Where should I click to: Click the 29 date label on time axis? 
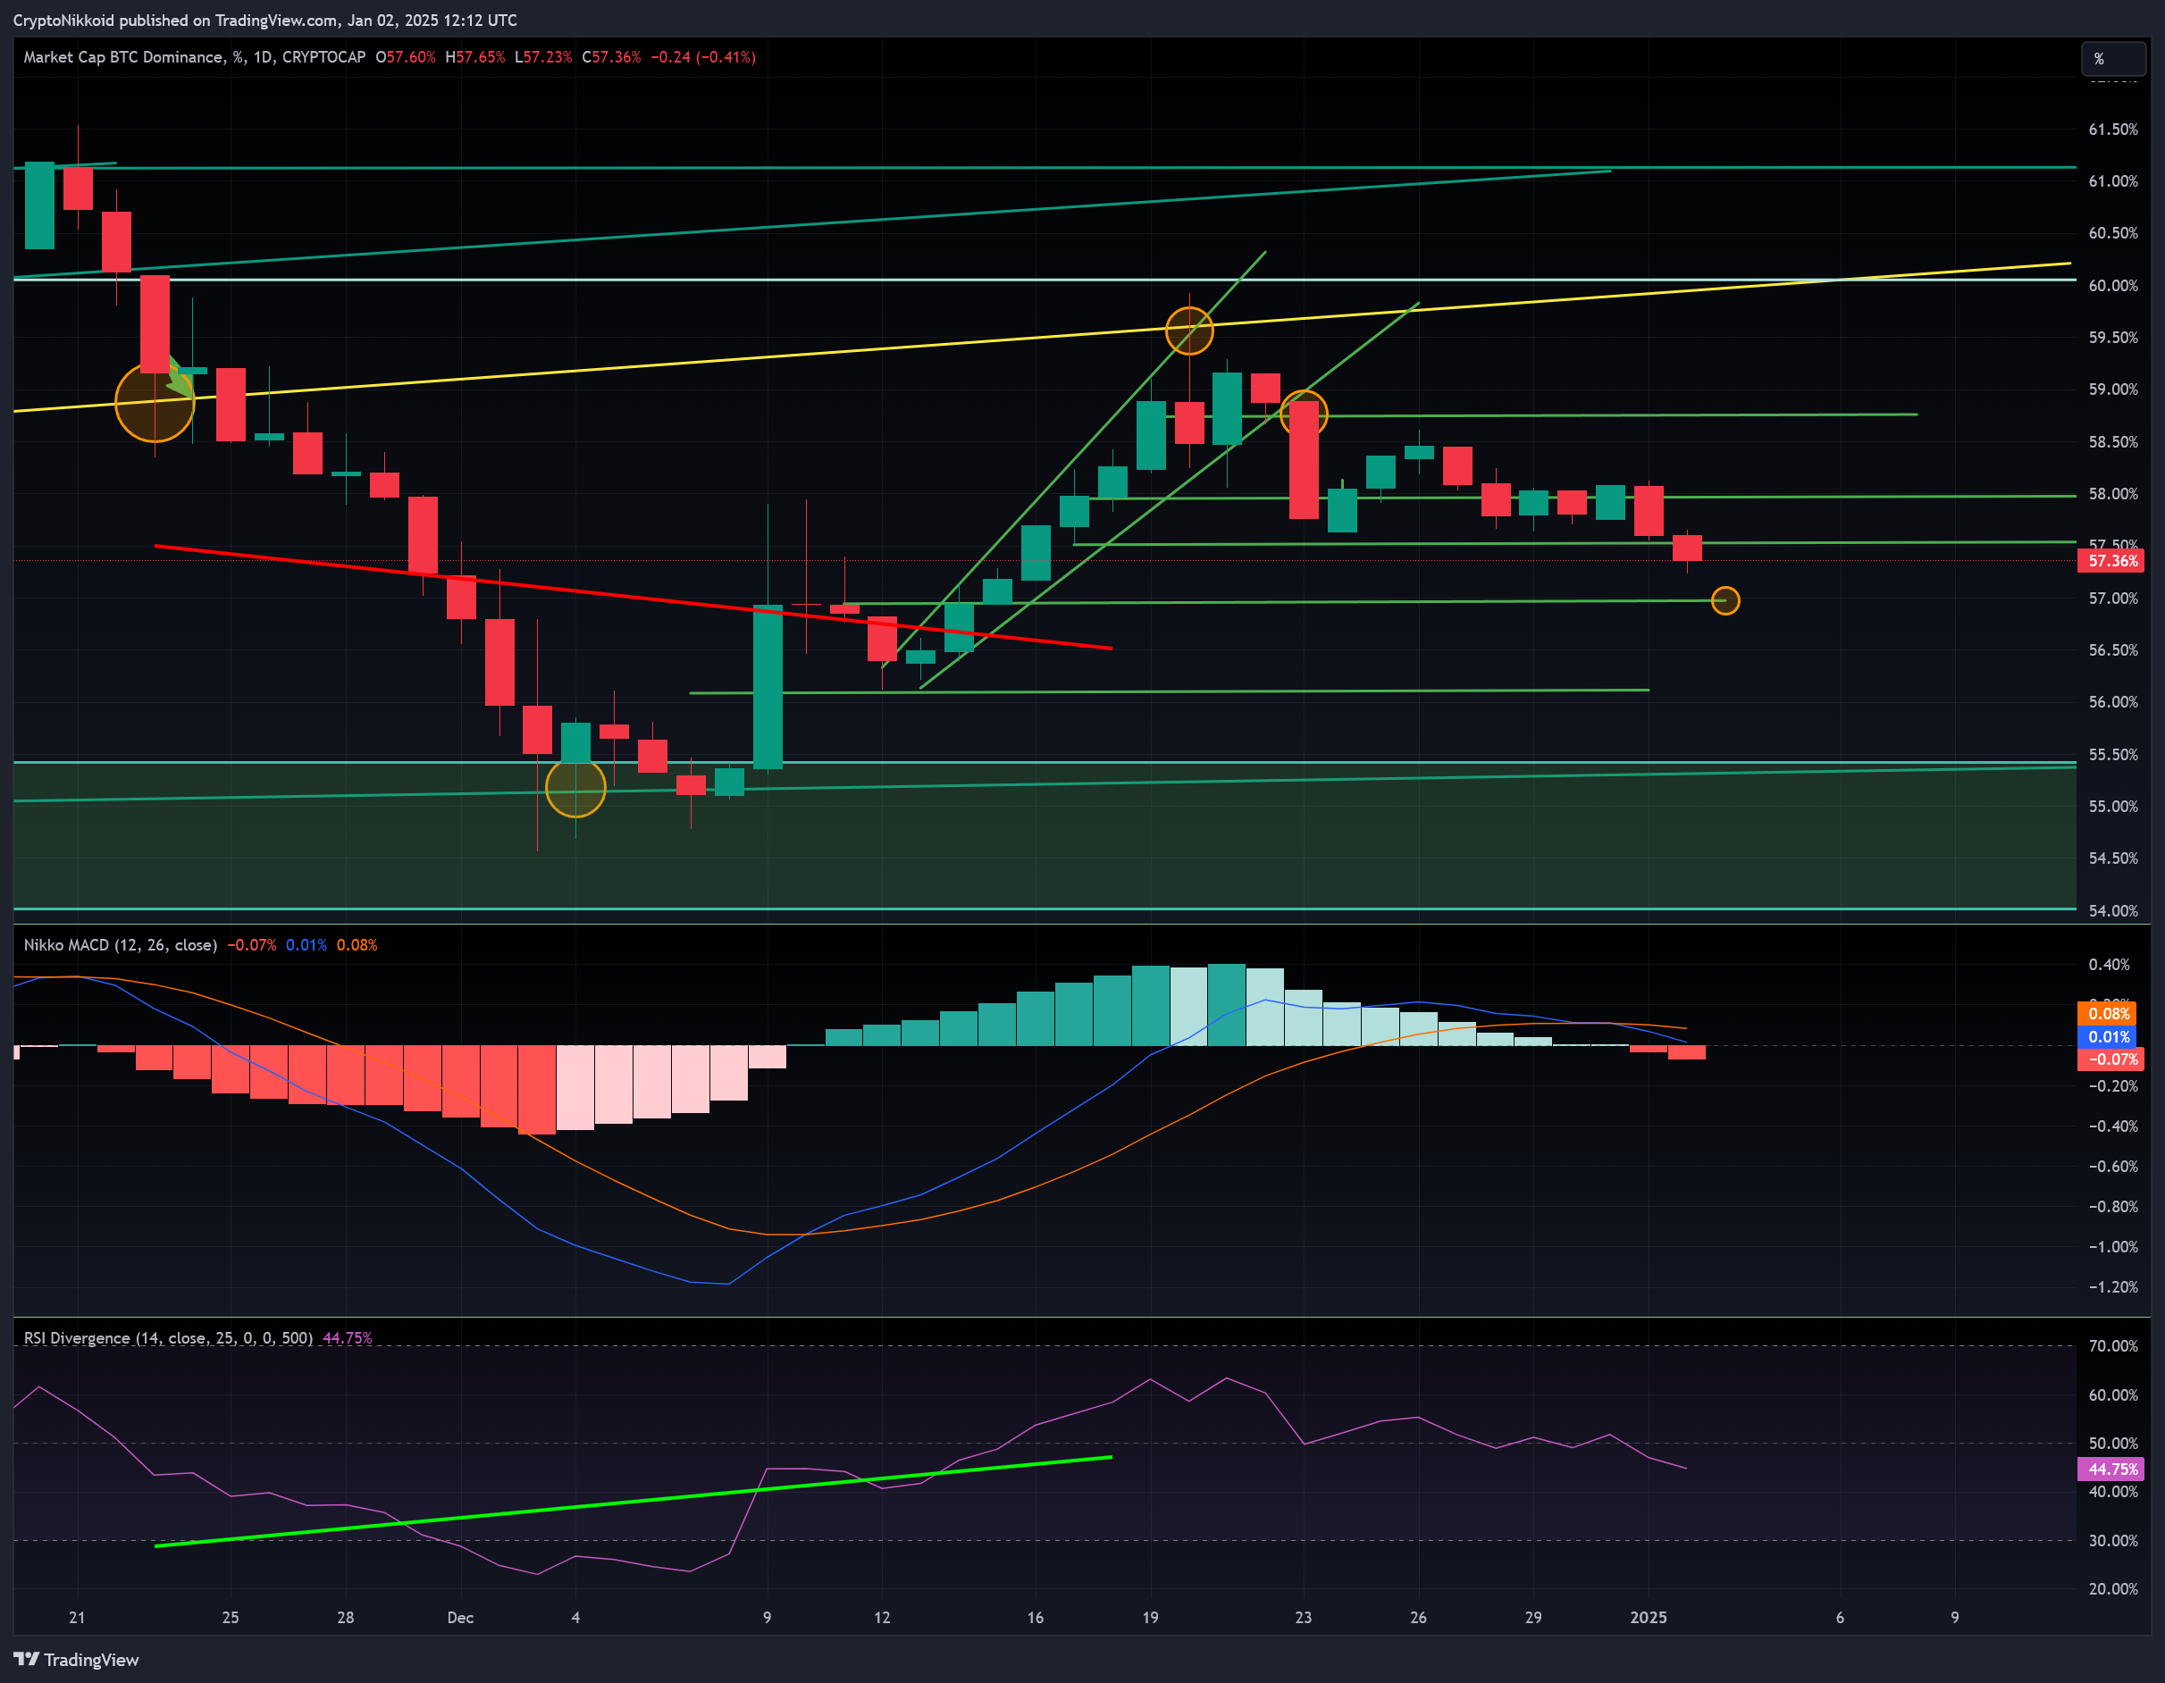[1532, 1618]
